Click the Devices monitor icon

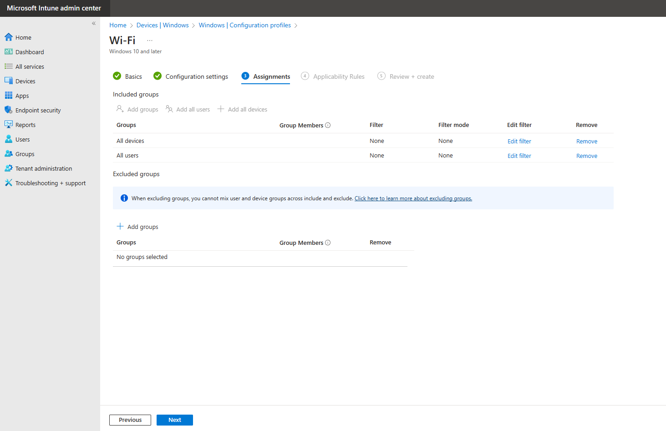(9, 81)
